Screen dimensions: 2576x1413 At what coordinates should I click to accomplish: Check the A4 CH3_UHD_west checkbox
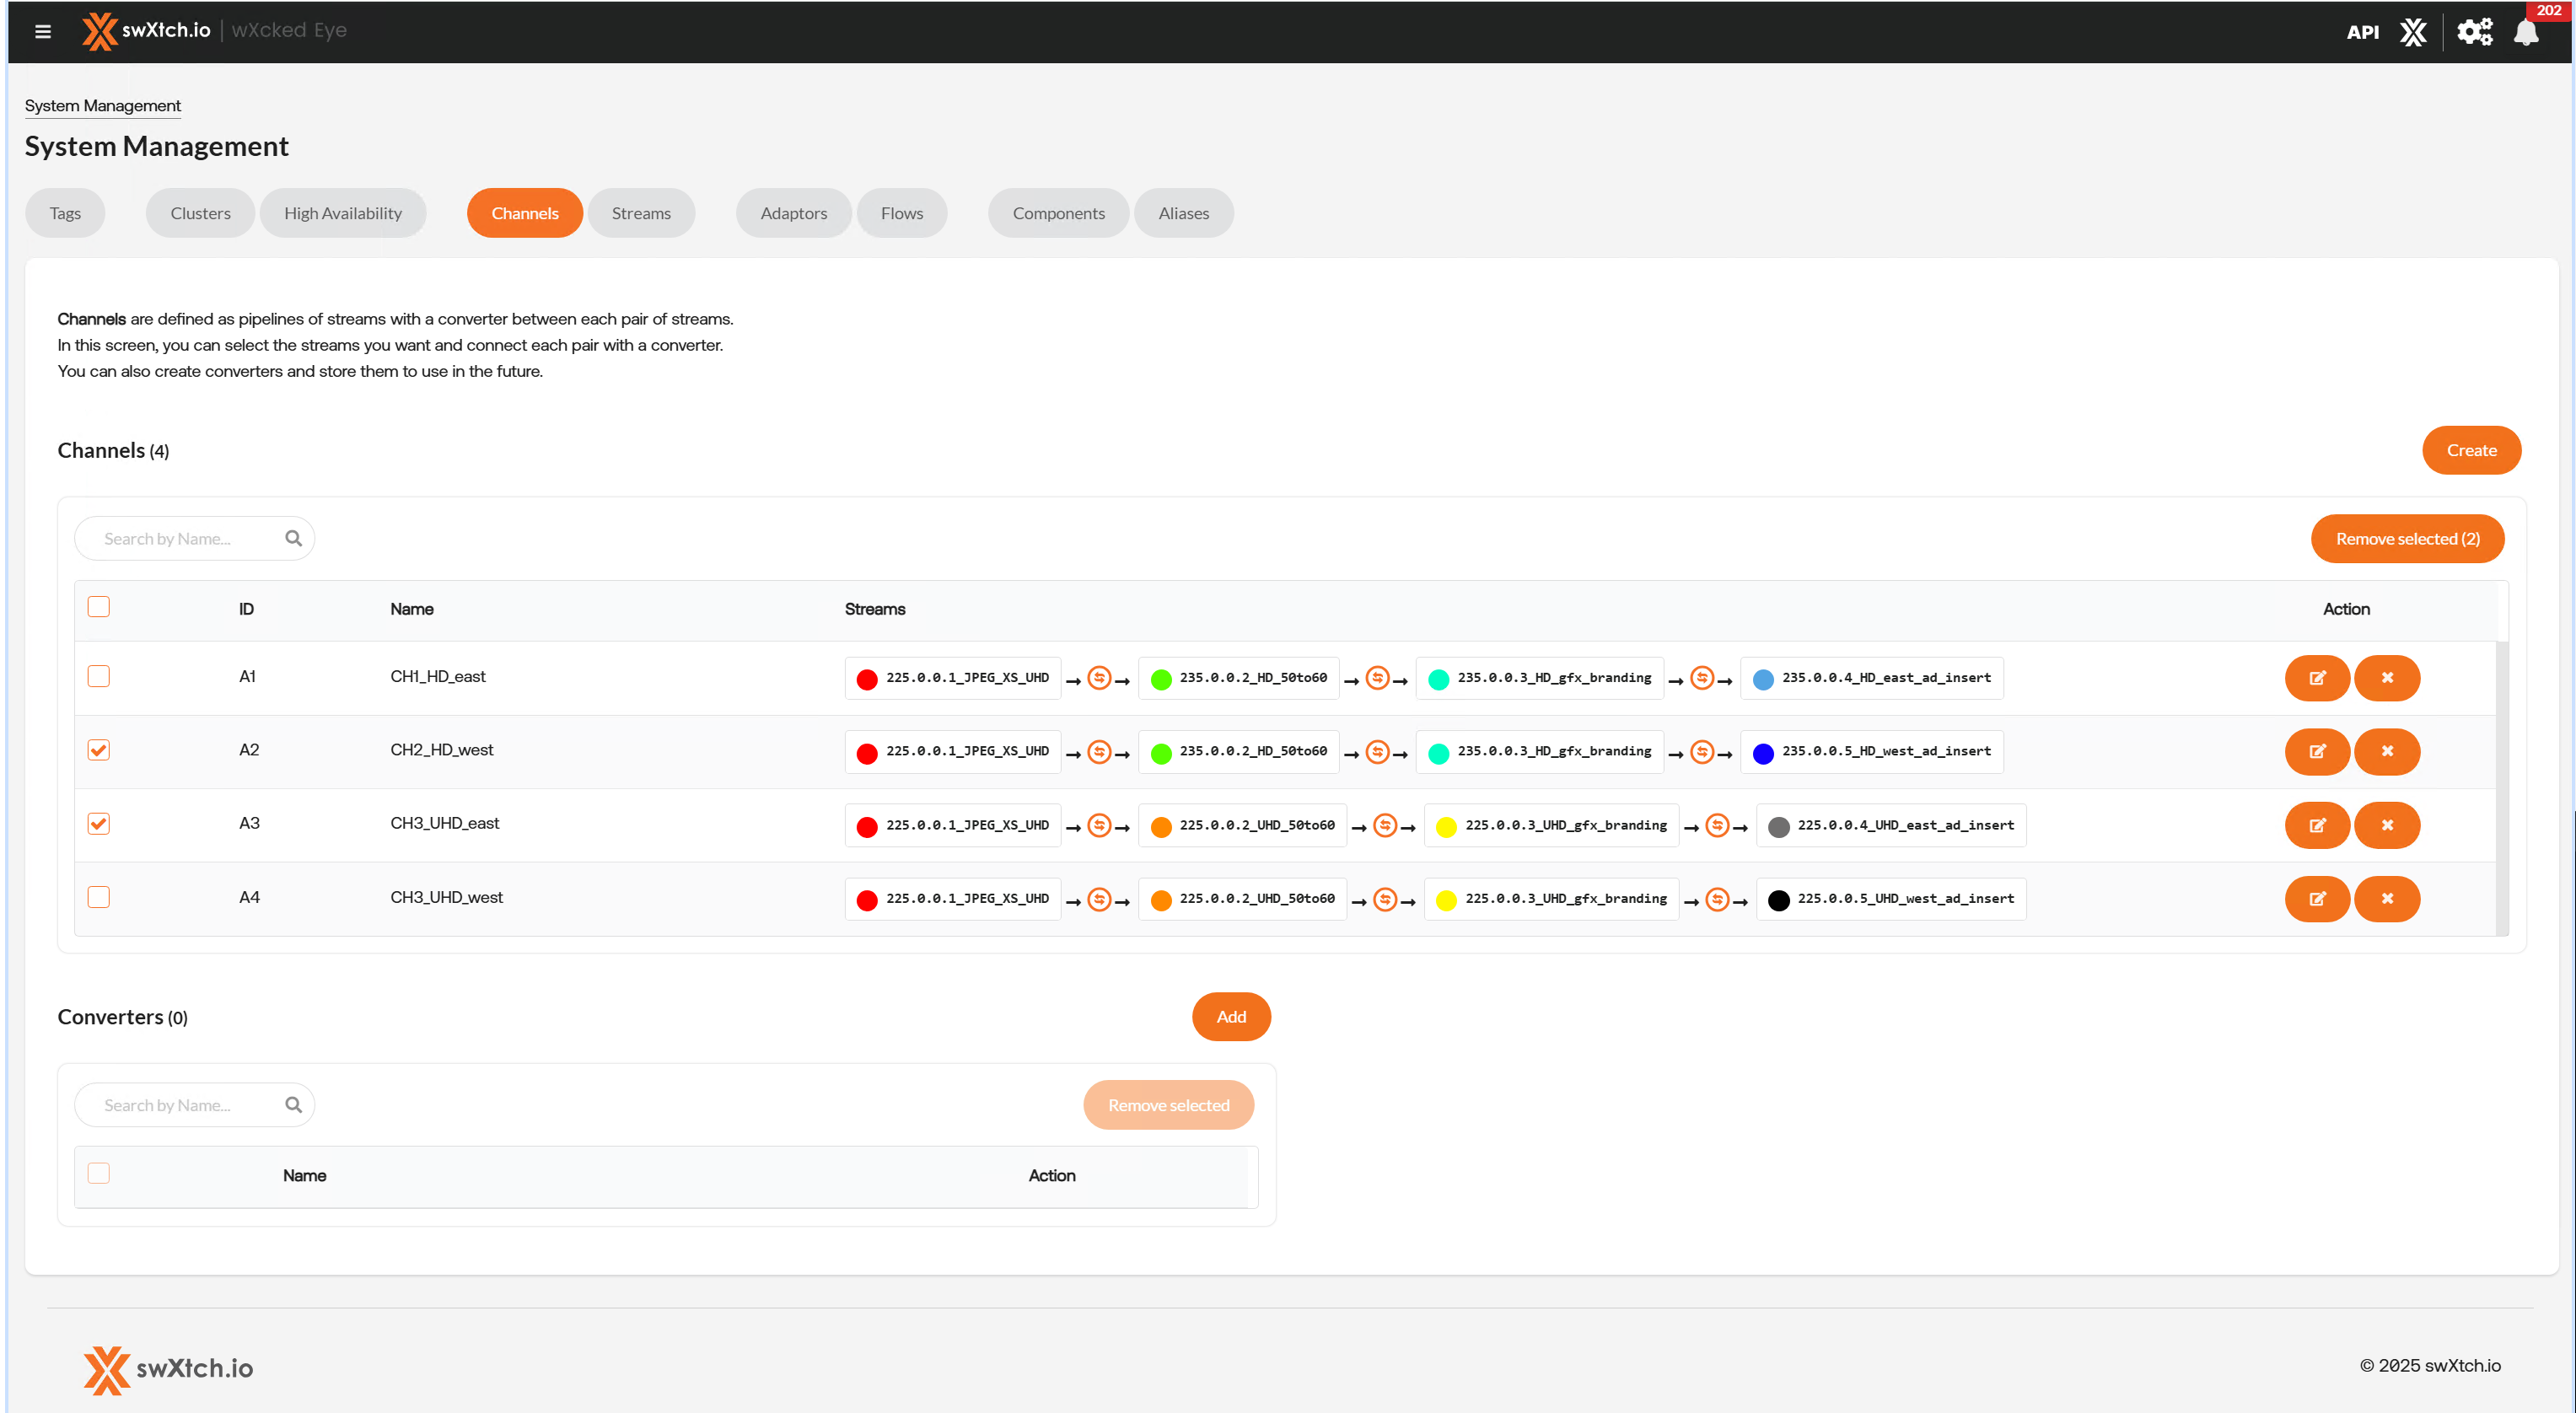pyautogui.click(x=98, y=897)
